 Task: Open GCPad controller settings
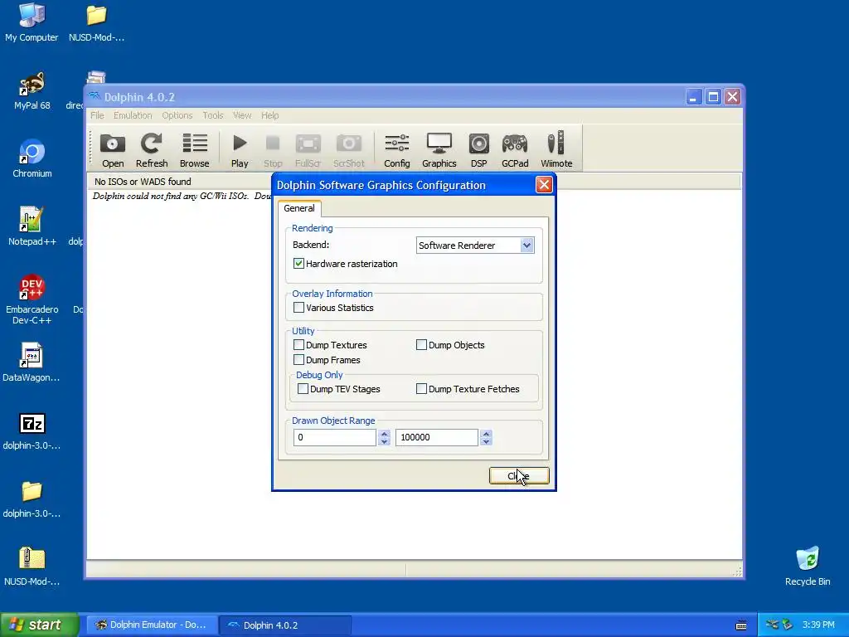[x=514, y=151]
